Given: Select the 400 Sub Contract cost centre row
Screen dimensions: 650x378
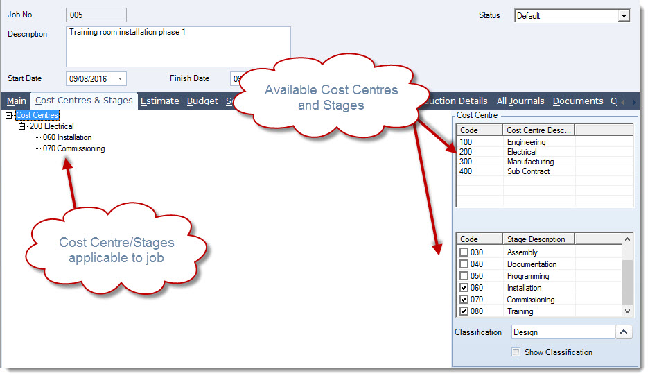Looking at the screenshot, I should 545,171.
